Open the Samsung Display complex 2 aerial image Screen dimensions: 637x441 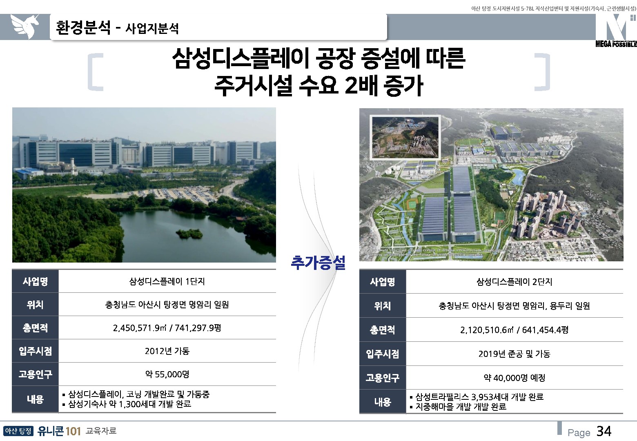point(491,185)
